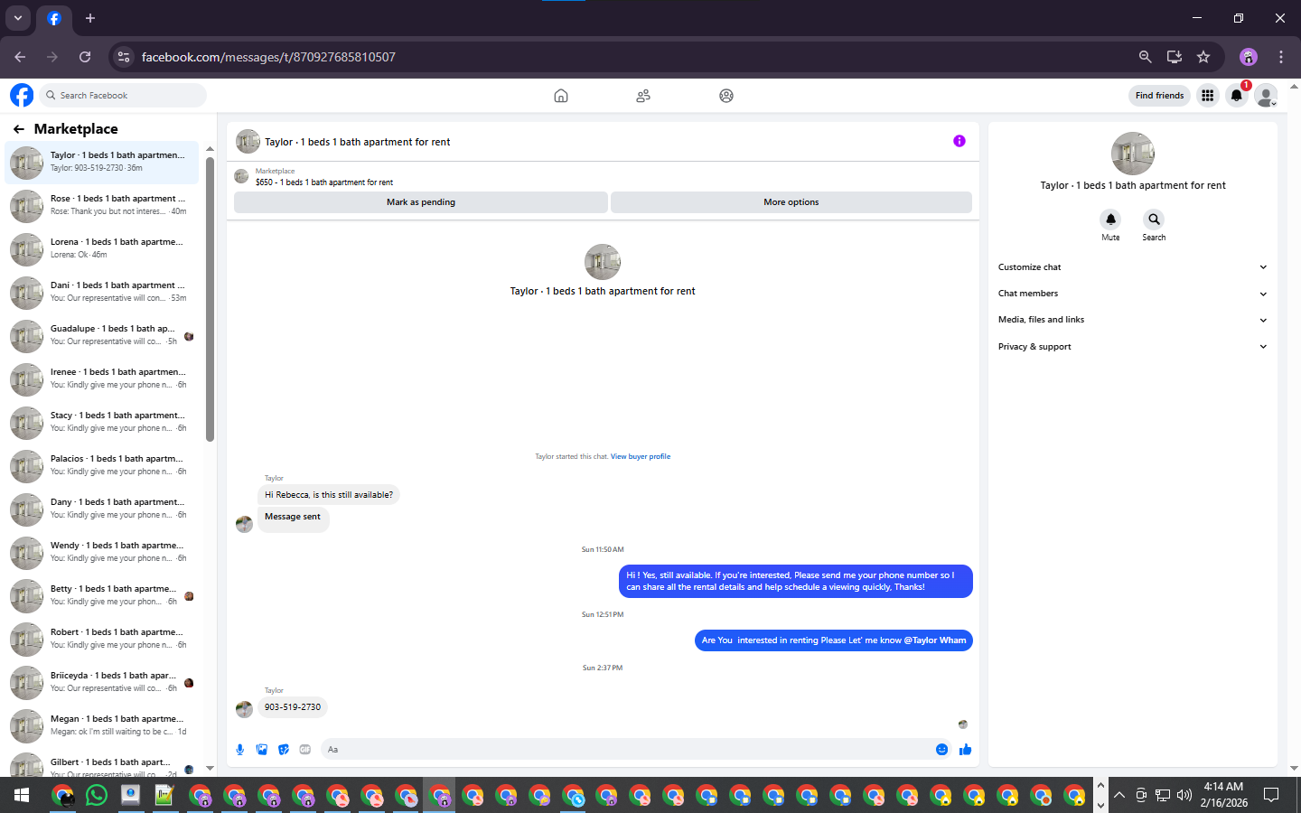Open the Friends icon in top navigation
The image size is (1301, 813).
643,96
